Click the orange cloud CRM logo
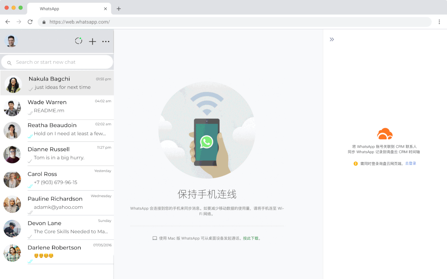This screenshot has height=279, width=447. pyautogui.click(x=385, y=134)
